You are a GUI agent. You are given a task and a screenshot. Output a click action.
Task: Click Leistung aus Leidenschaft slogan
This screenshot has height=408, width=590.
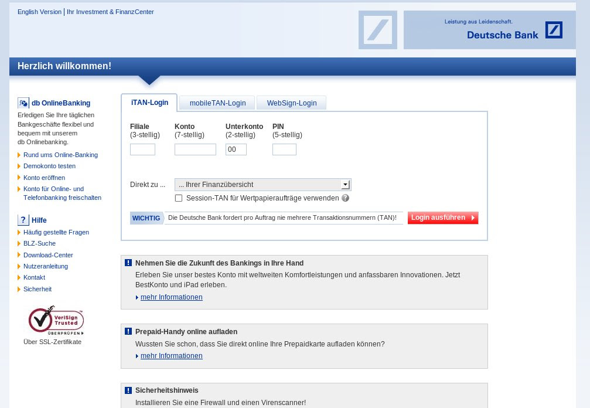pos(478,22)
